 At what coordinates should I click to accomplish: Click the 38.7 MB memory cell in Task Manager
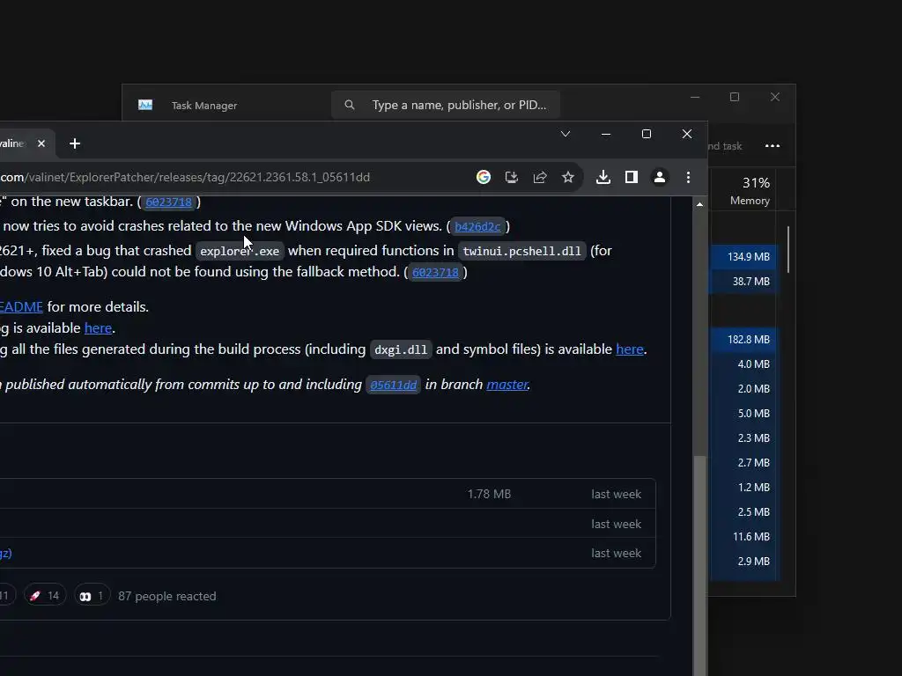coord(743,282)
